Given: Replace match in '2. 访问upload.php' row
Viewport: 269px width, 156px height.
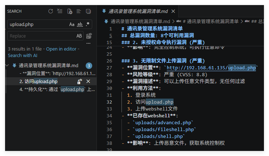Looking at the screenshot, I should 80,81.
